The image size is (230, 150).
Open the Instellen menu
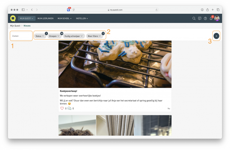click(x=82, y=18)
